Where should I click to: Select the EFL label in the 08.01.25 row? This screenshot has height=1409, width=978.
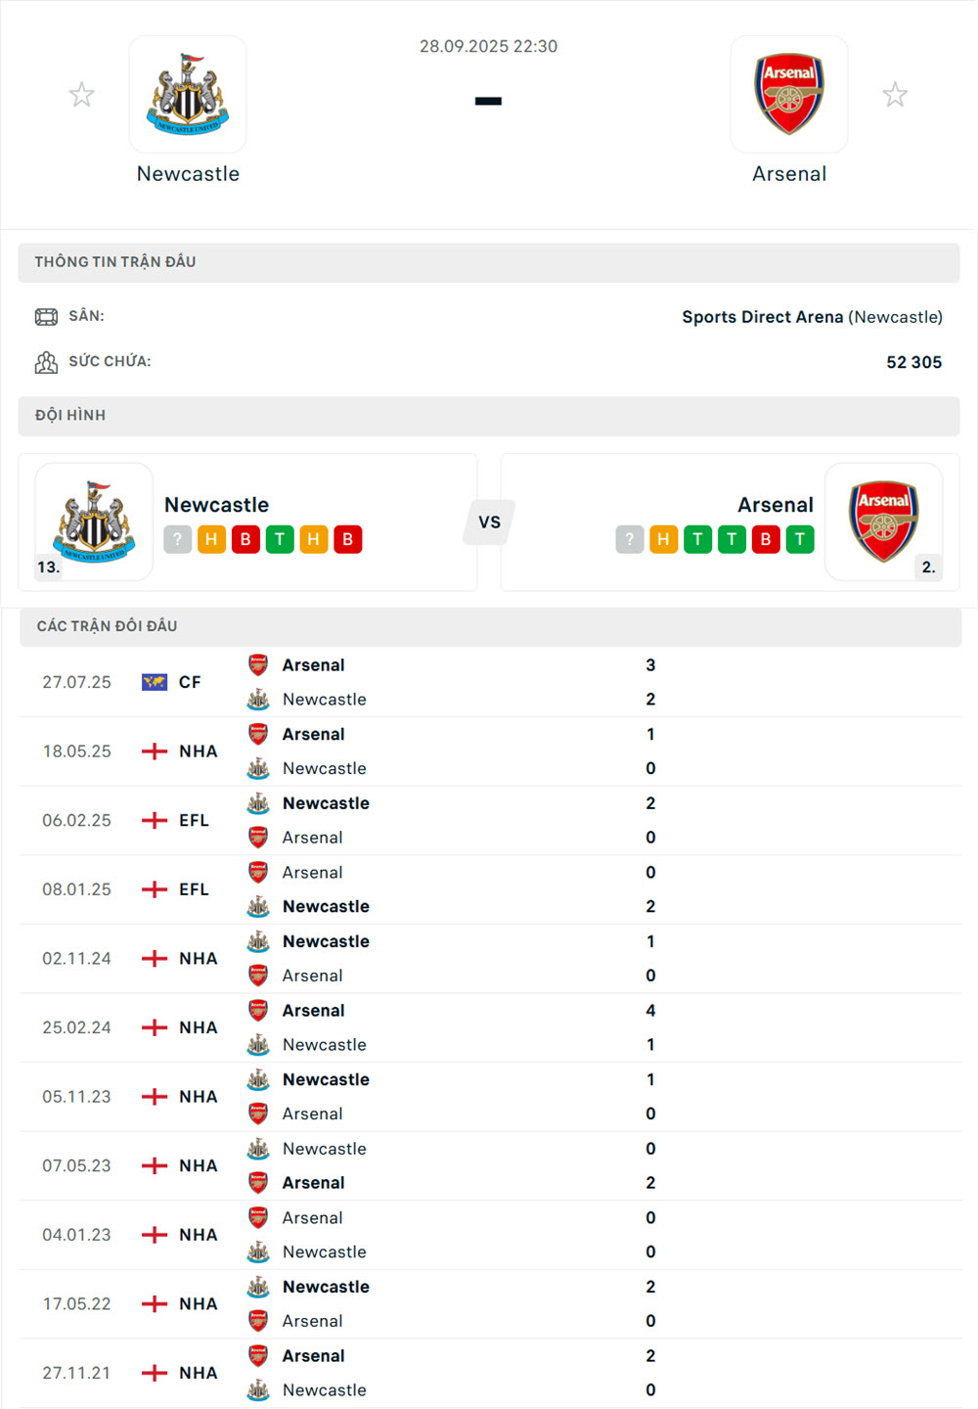point(192,889)
